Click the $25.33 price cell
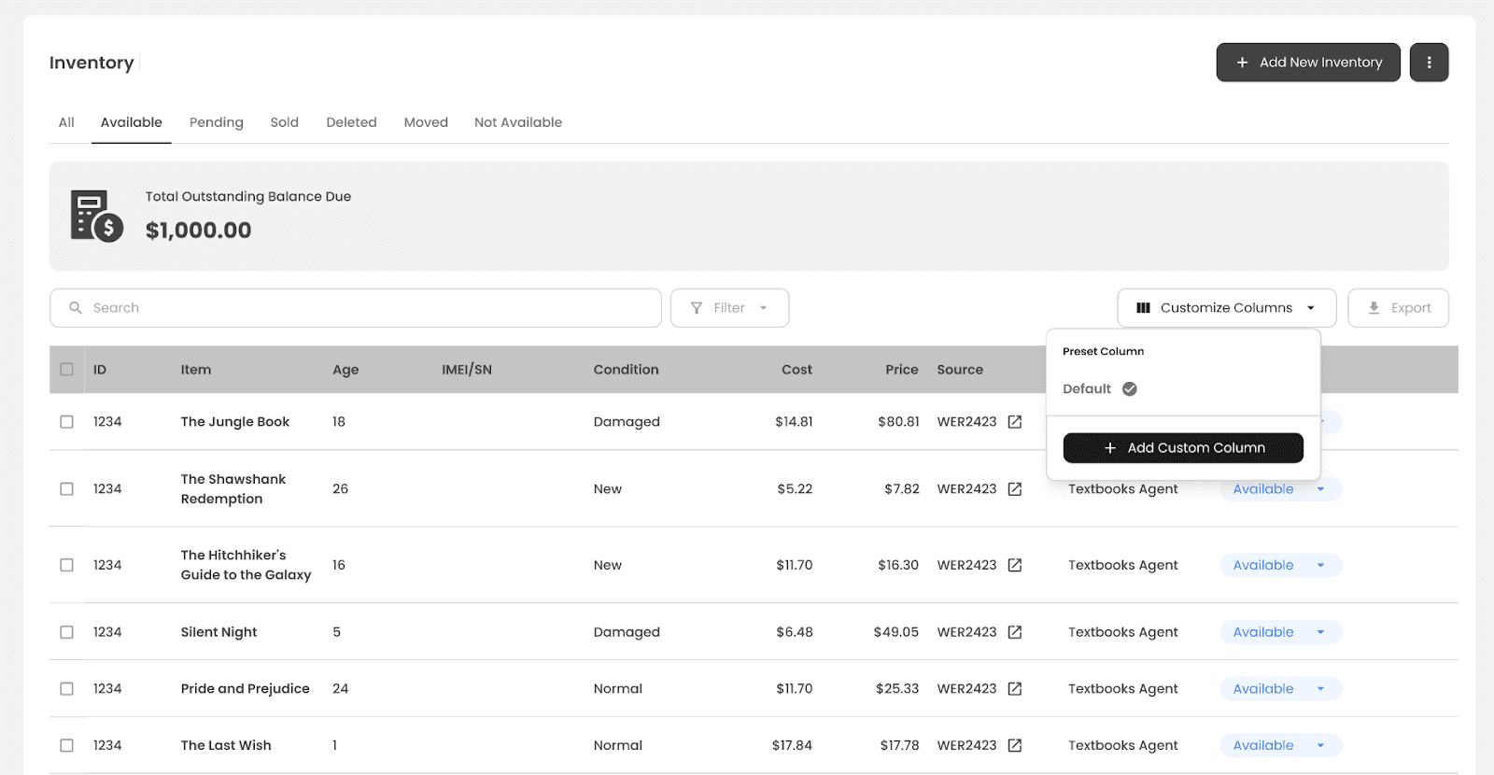1494x775 pixels. [x=897, y=689]
